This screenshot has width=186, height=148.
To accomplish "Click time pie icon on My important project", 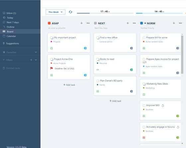I will tap(85, 48).
